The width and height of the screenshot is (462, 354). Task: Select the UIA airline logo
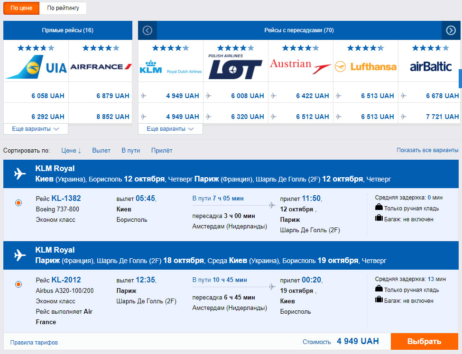pyautogui.click(x=36, y=67)
